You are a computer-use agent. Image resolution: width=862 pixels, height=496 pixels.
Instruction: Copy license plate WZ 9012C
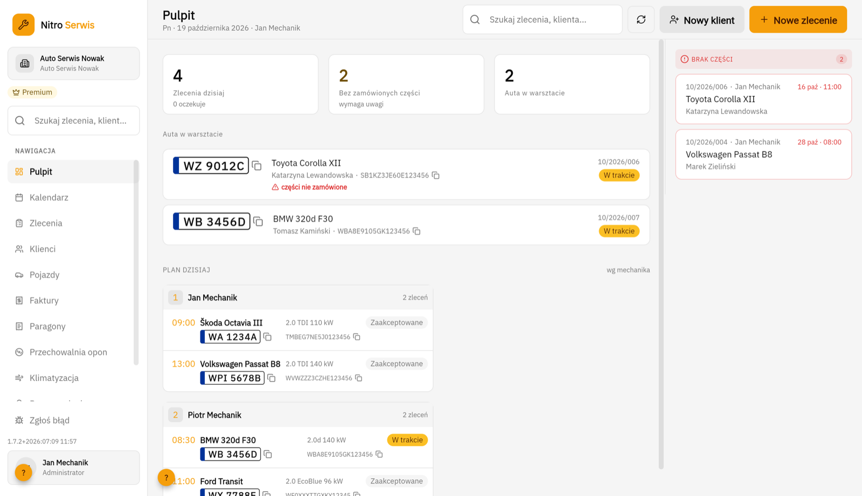(257, 166)
